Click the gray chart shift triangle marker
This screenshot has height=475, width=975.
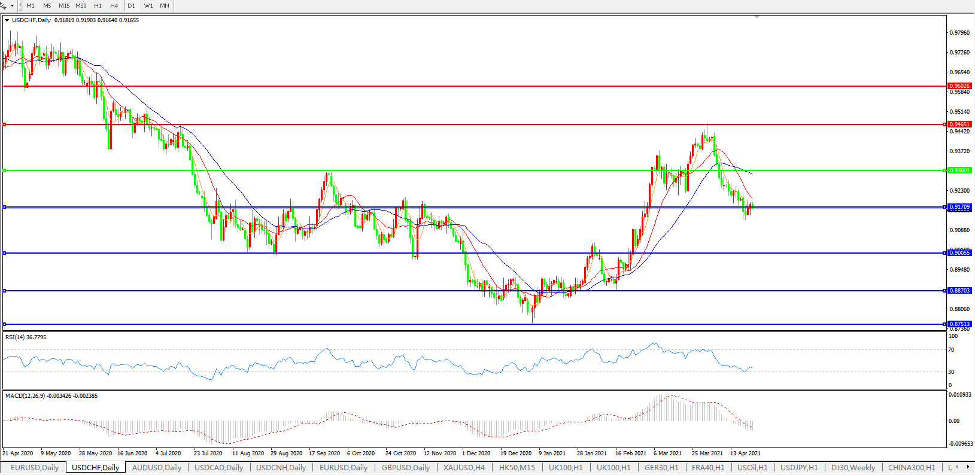point(757,17)
